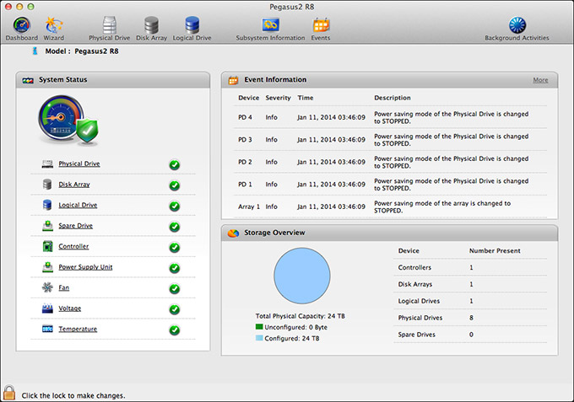
Task: Click the Spare Drive row icon
Action: coord(47,226)
